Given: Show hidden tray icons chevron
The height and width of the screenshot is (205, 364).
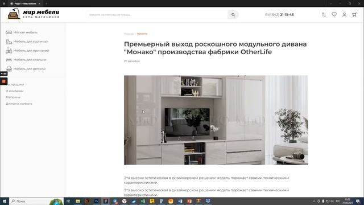Looking at the screenshot, I should coord(314,201).
